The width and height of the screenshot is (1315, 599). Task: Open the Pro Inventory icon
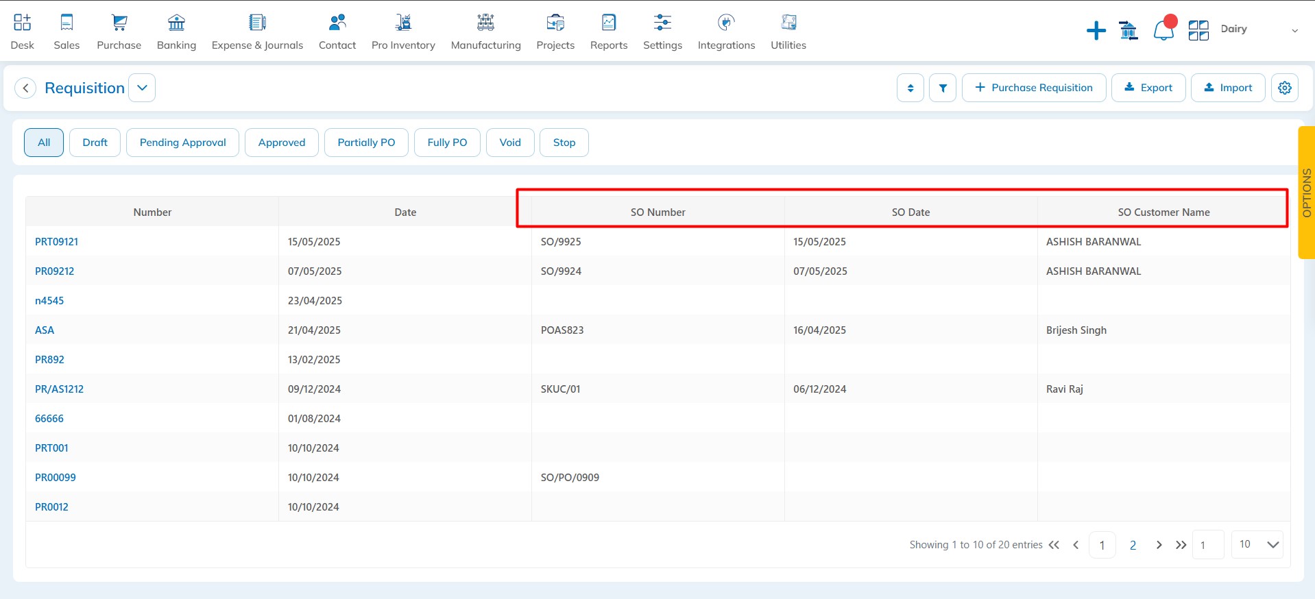[403, 23]
